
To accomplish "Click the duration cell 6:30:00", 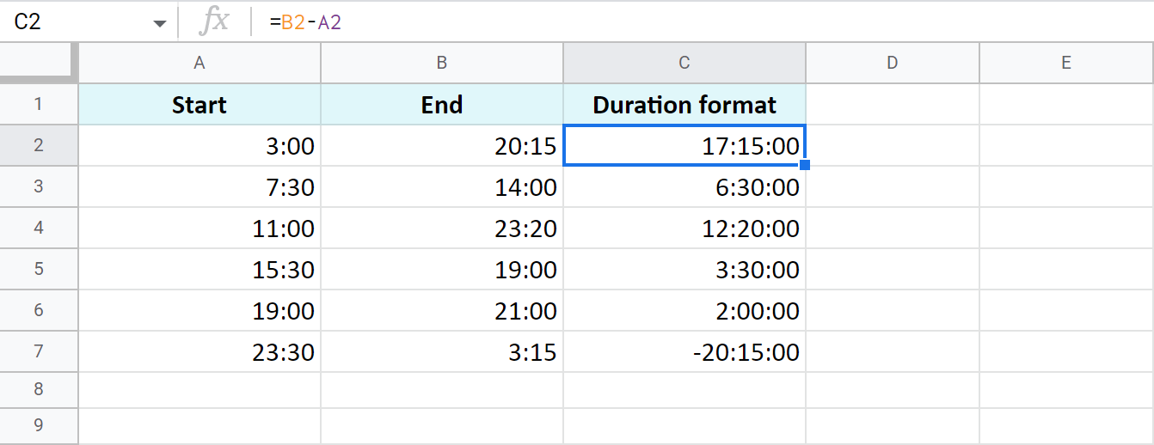I will tap(684, 187).
